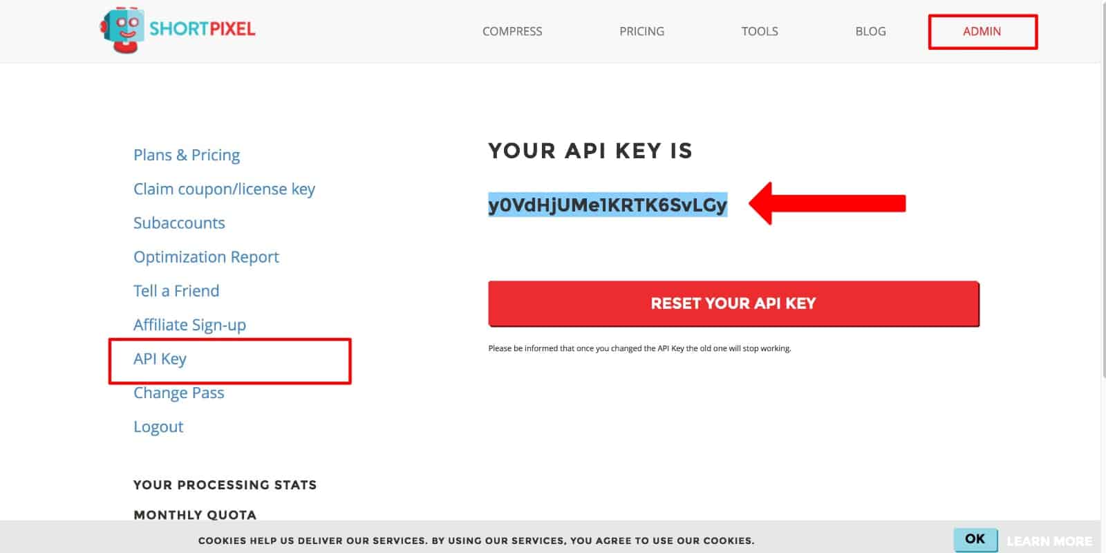Open Plans & Pricing sidebar link
The width and height of the screenshot is (1106, 553).
pyautogui.click(x=187, y=155)
